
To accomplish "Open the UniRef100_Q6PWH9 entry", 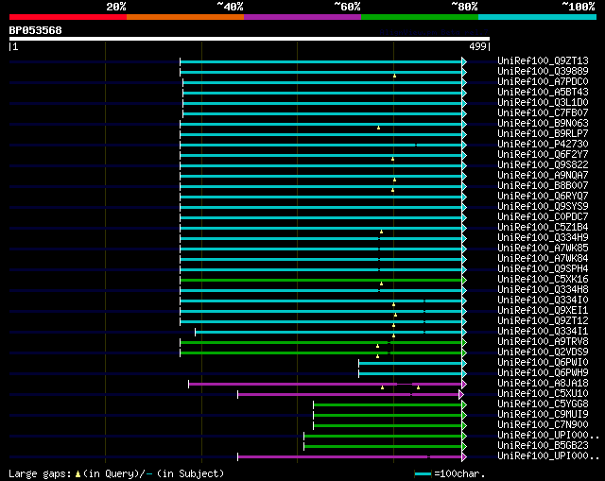I will click(543, 373).
